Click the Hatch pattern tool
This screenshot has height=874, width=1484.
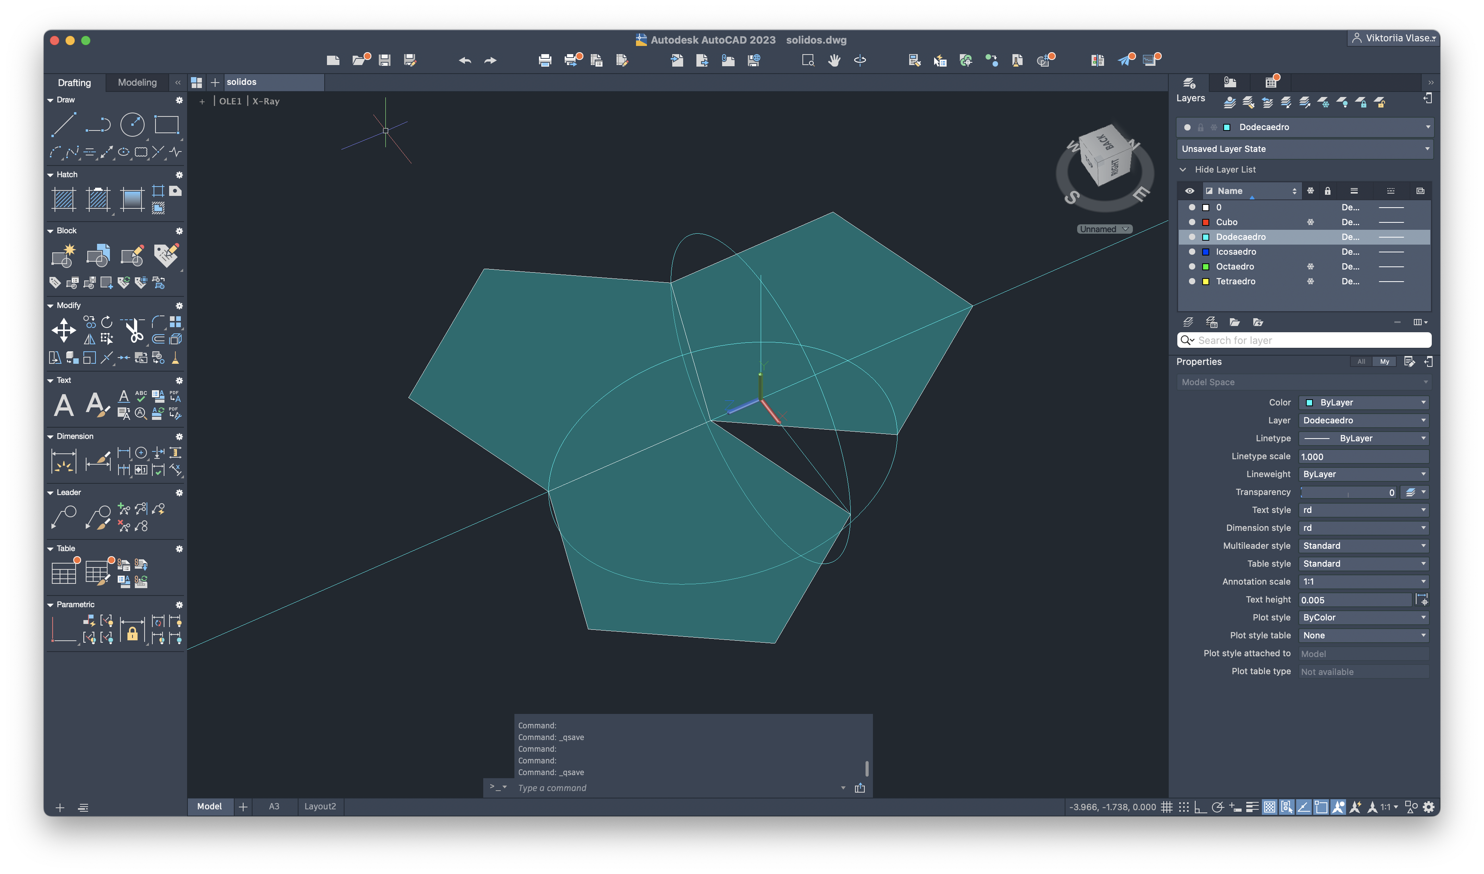point(64,199)
